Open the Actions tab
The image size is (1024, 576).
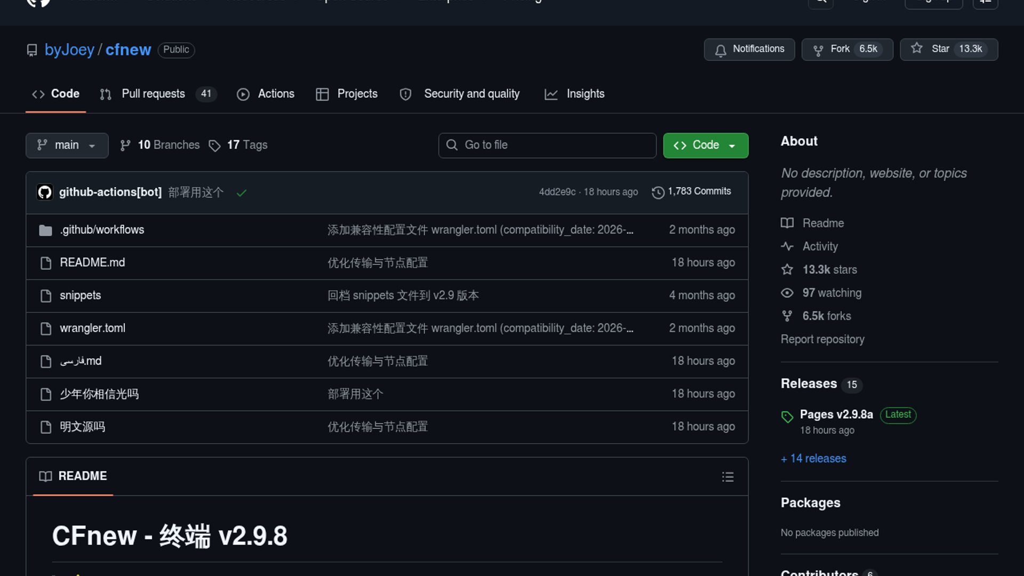point(266,94)
